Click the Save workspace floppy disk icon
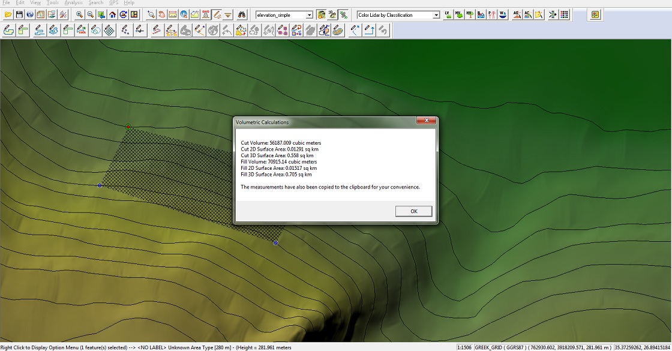672x351 pixels. (19, 14)
